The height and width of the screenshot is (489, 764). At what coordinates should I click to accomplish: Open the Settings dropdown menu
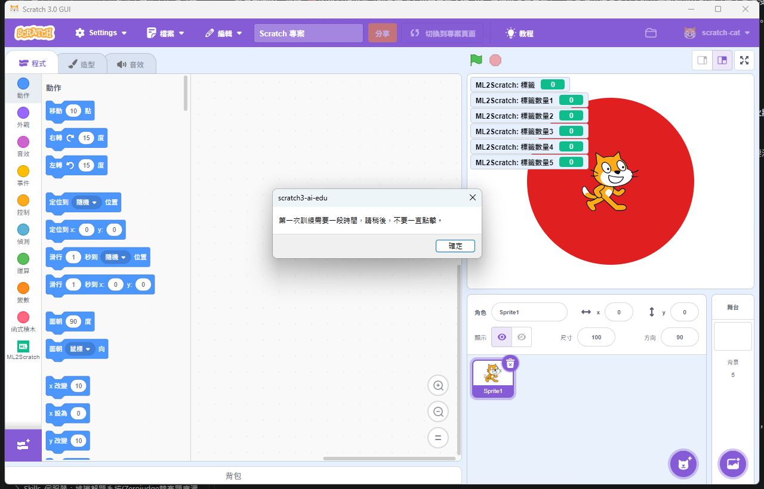(x=101, y=33)
